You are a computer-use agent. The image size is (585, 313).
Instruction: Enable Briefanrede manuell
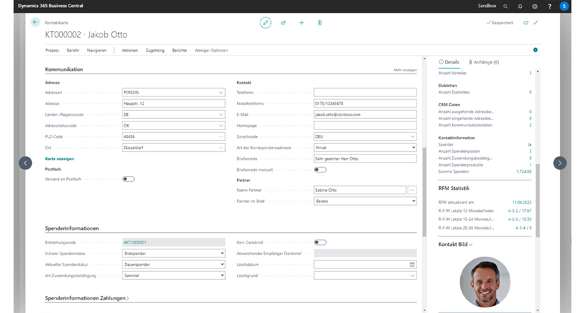click(x=320, y=169)
